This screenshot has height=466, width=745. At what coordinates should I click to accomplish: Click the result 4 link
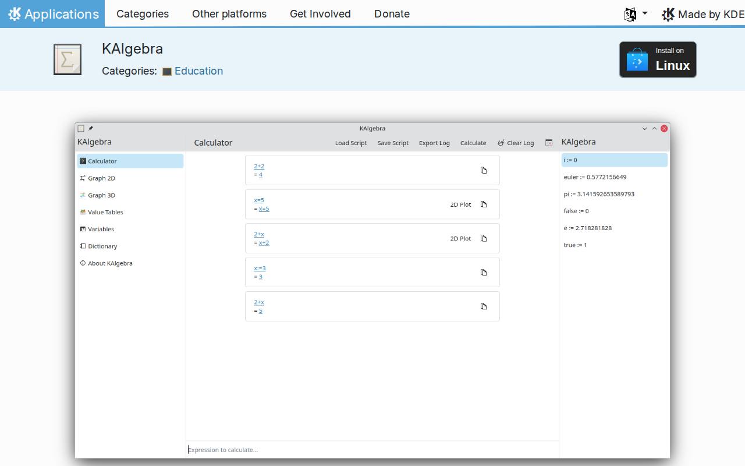pos(261,175)
